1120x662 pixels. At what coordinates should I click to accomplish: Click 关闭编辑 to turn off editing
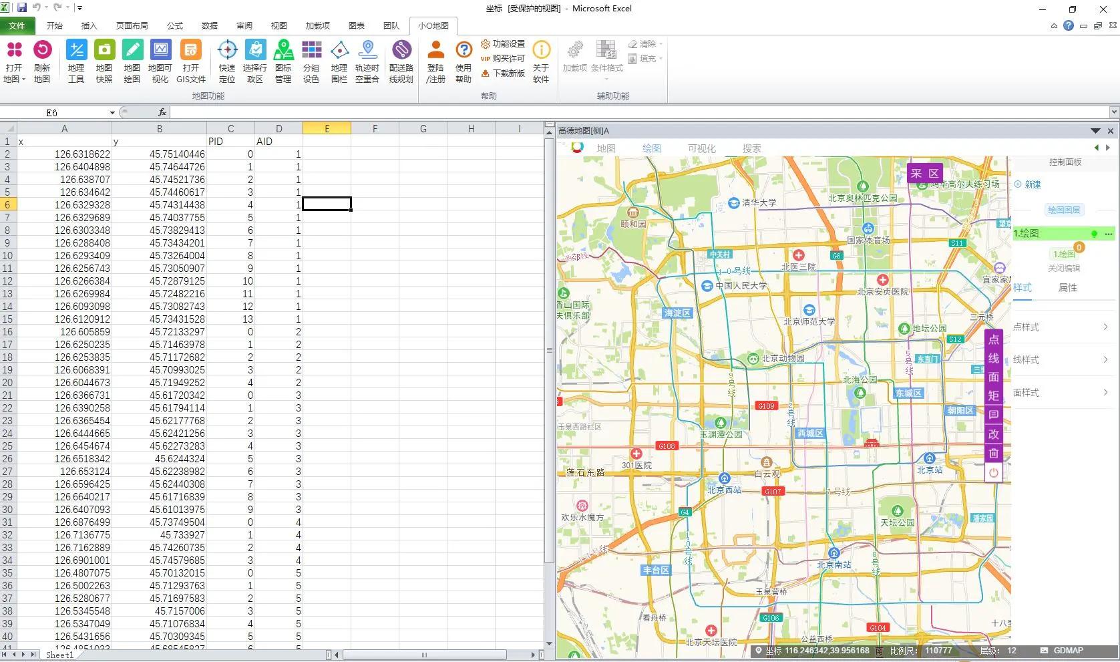pos(1064,268)
